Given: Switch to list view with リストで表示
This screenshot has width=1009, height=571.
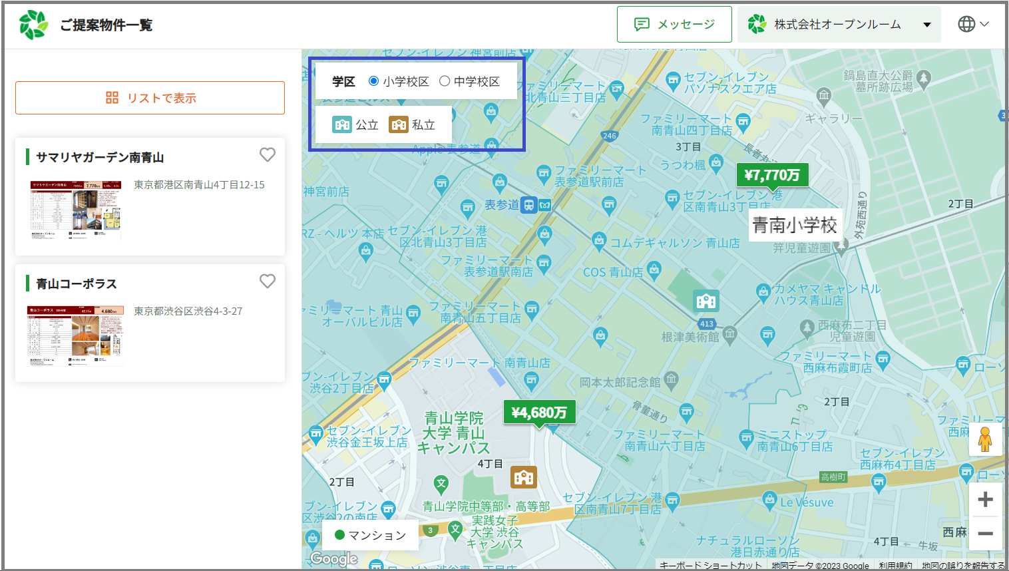Looking at the screenshot, I should pyautogui.click(x=150, y=98).
